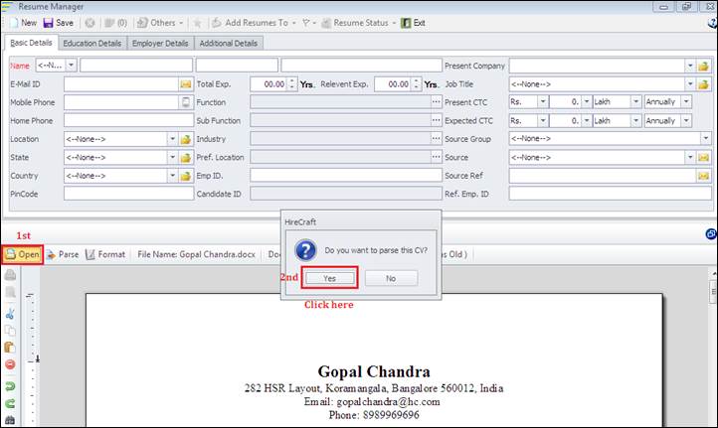This screenshot has height=428, width=718.
Task: Open the Resume Status menu
Action: [362, 22]
